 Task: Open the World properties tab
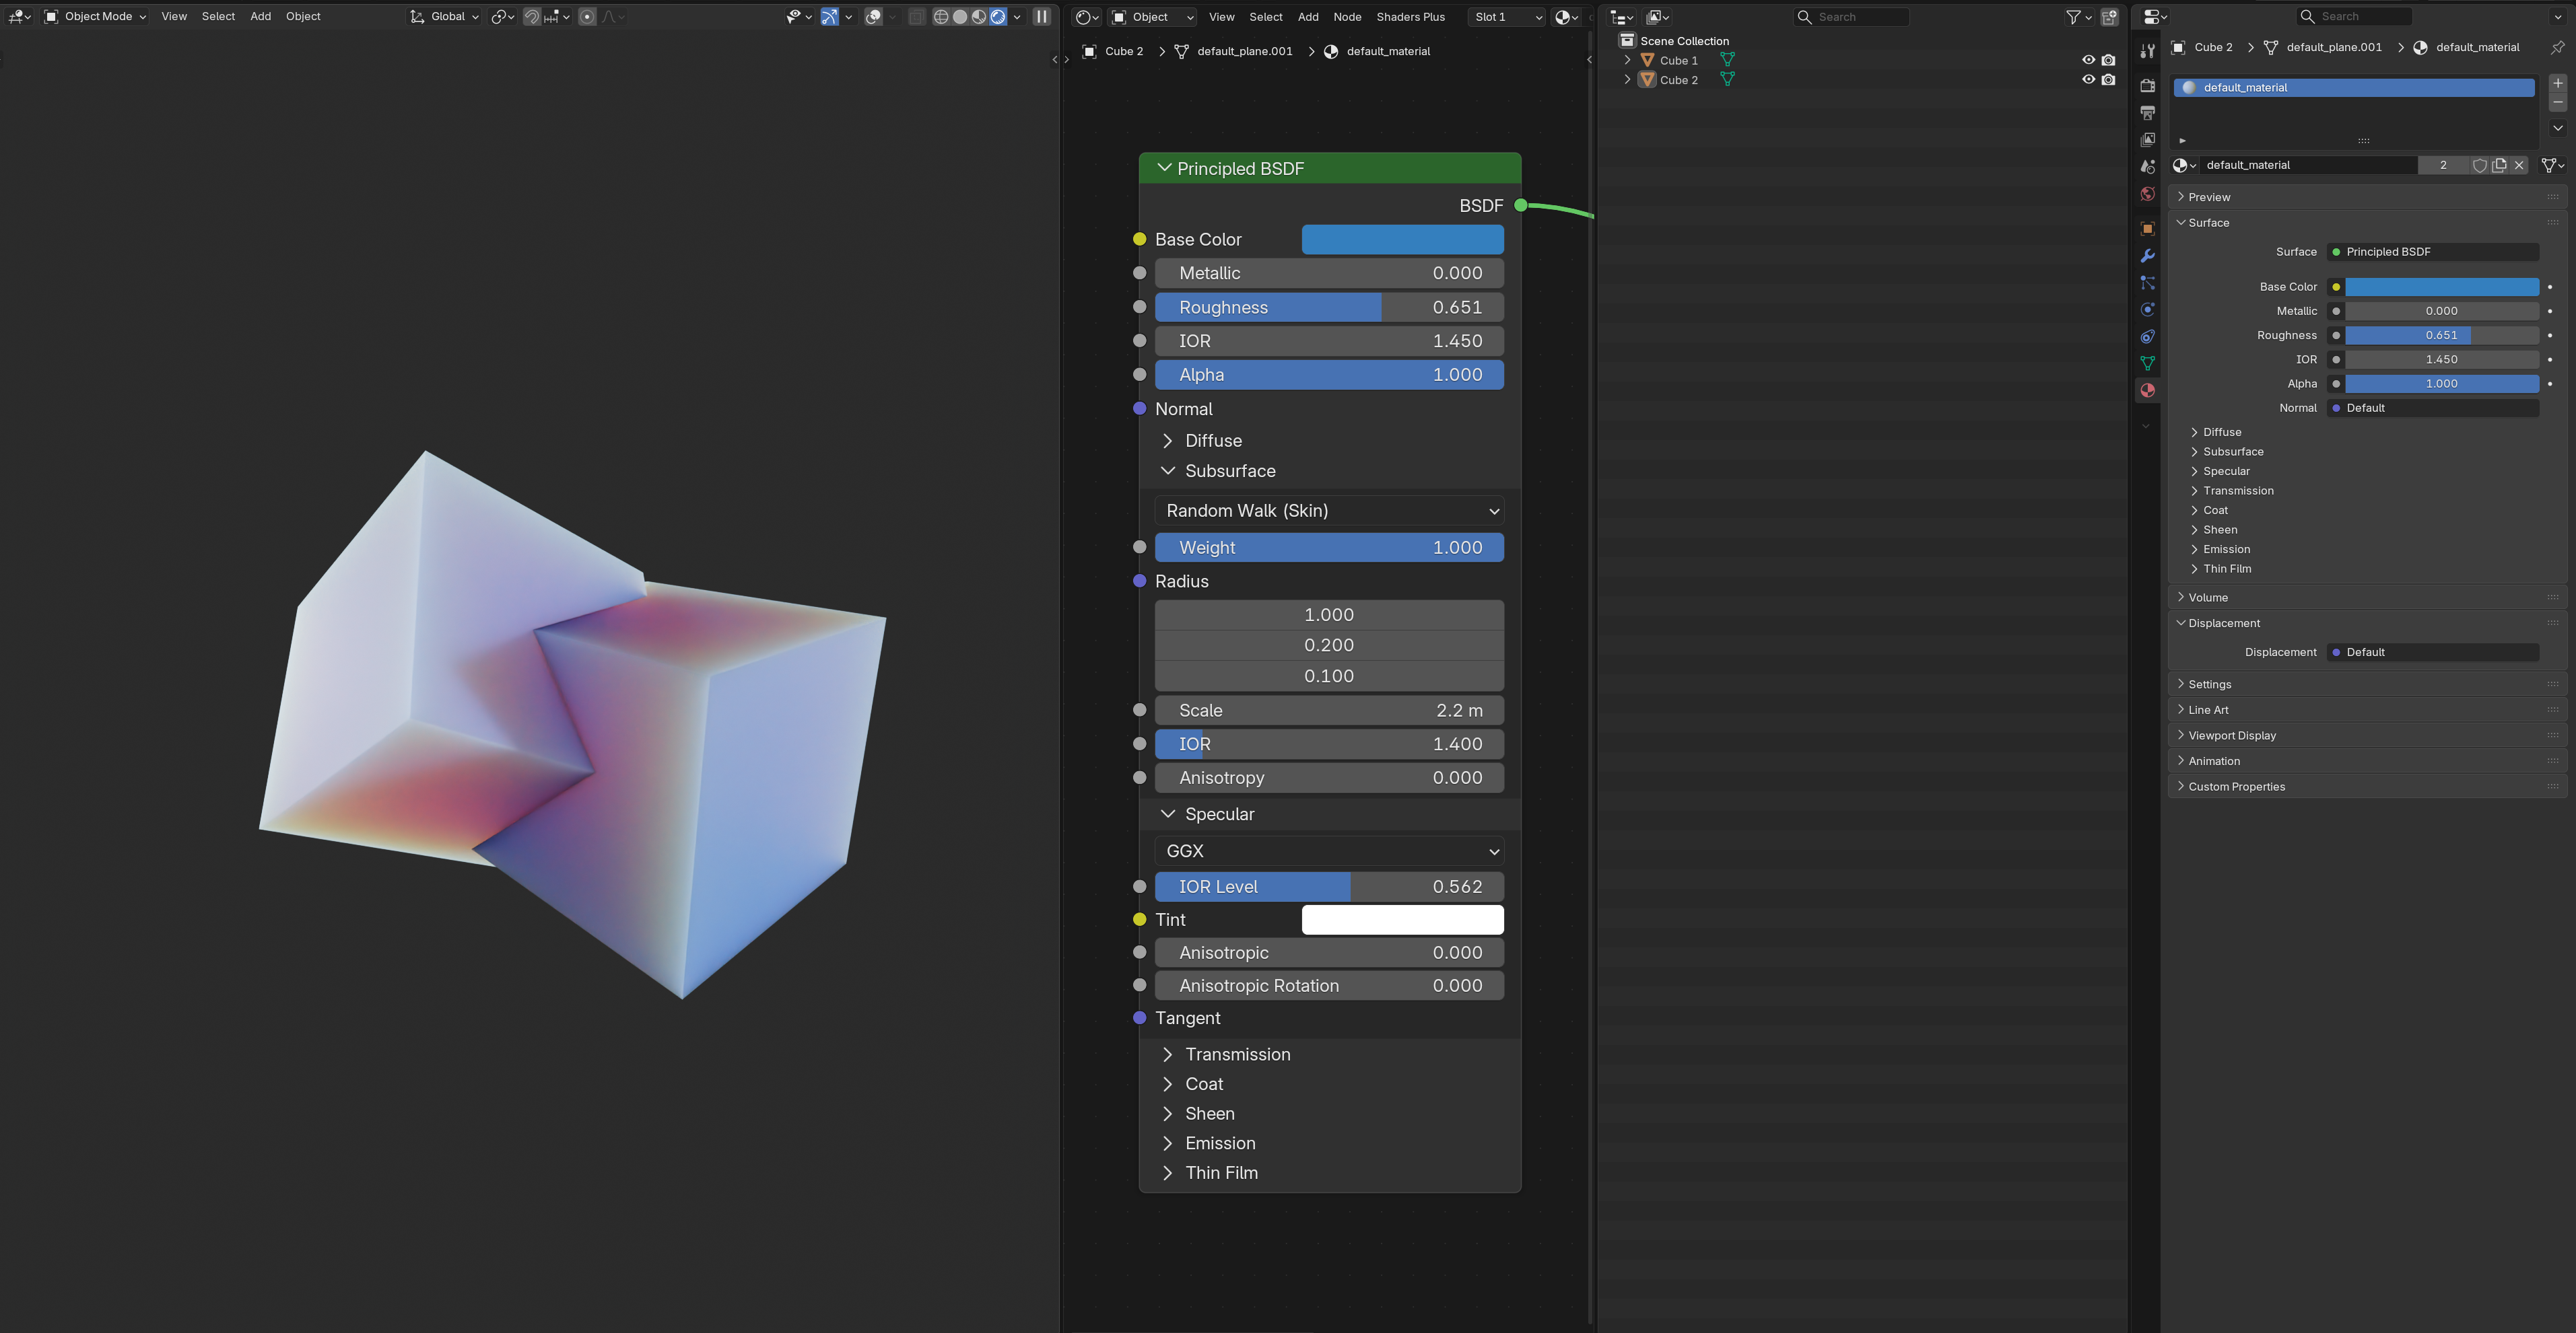point(2147,194)
